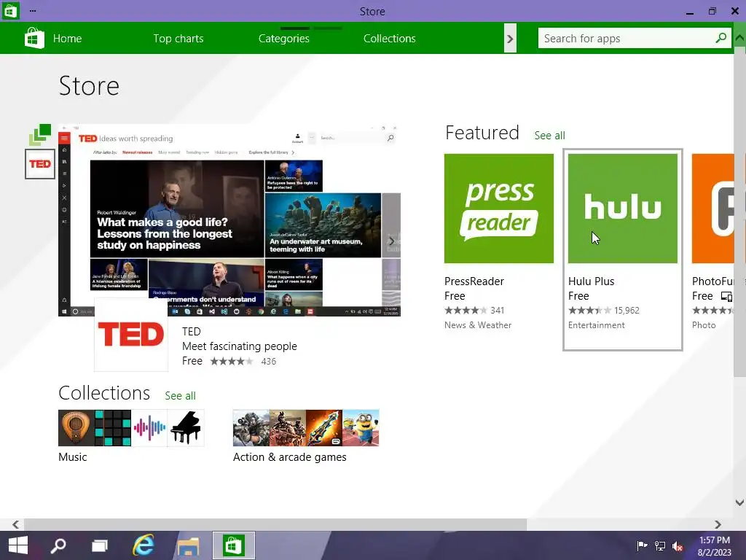The width and height of the screenshot is (746, 560).
Task: Open the app menu ellipsis in the title bar
Action: [32, 10]
